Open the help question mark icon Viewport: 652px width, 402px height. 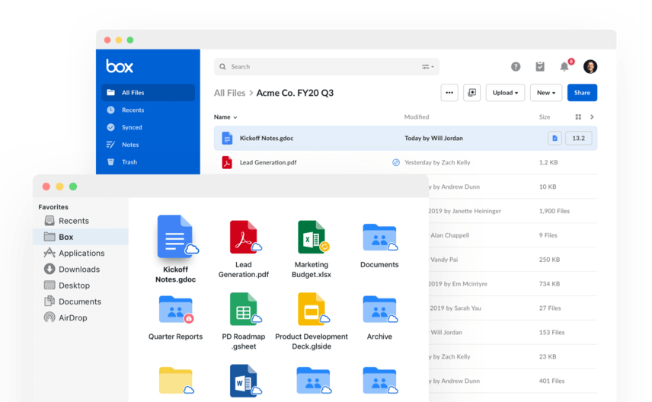pyautogui.click(x=516, y=66)
